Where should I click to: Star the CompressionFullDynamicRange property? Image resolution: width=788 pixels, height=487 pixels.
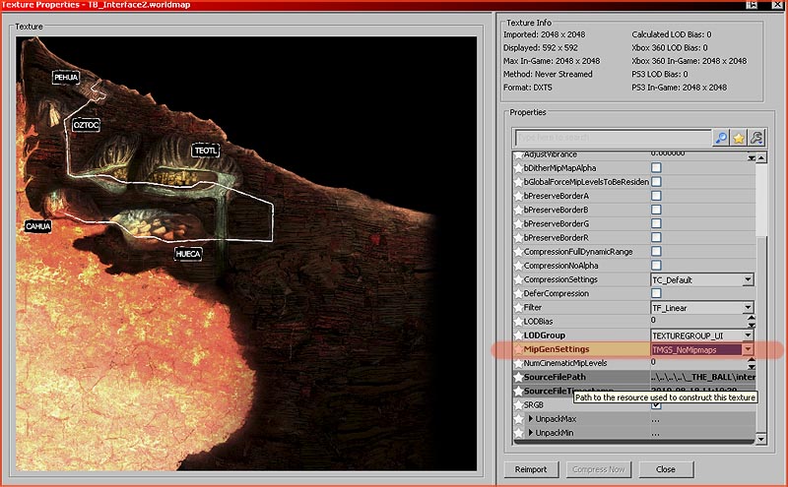click(518, 252)
